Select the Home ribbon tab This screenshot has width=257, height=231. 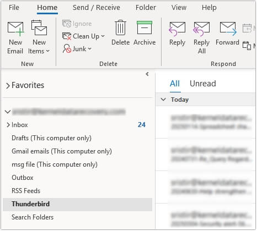47,8
